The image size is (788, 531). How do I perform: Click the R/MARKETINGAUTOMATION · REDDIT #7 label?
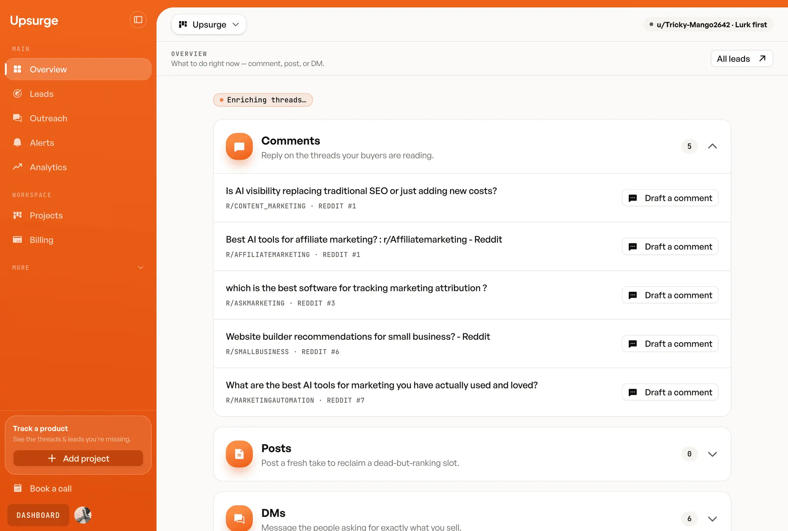coord(295,400)
